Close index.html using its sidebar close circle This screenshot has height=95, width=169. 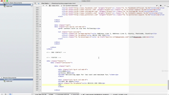(x=32, y=4)
